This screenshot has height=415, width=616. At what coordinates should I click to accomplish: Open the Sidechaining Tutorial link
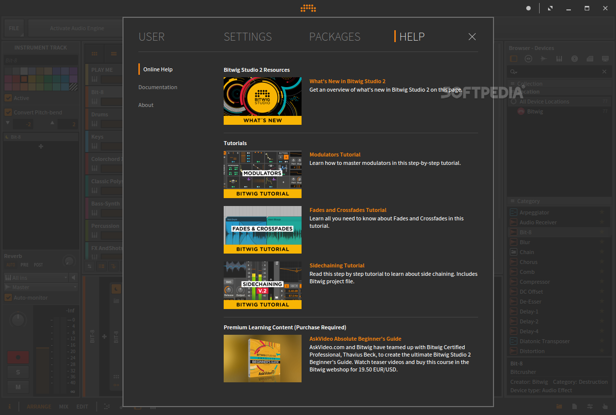(337, 265)
